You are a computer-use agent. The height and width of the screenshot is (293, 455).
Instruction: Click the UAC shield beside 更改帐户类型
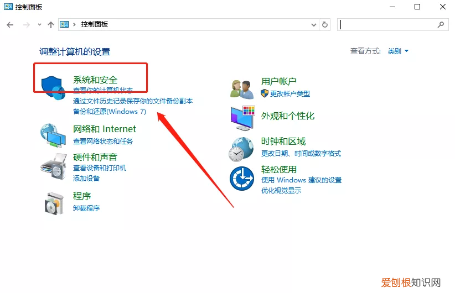pos(265,93)
